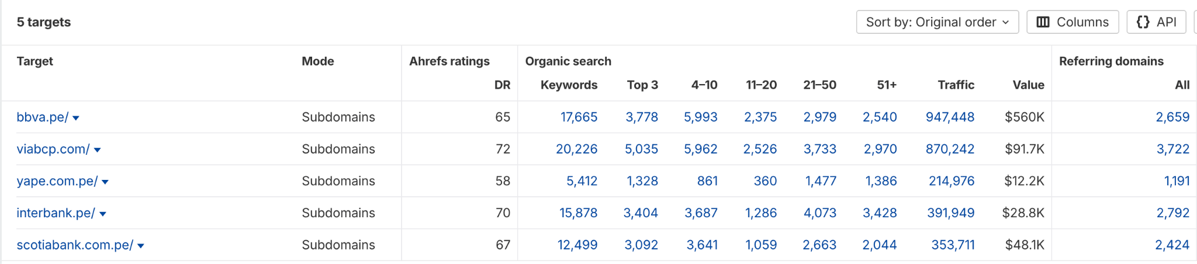Screen dimensions: 1197x264
Task: Open the Sort by Original order dropdown
Action: [x=937, y=22]
